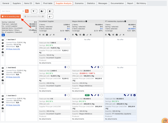168x123 pixels.
Task: Click Show more info for test item2
Action: (14, 77)
